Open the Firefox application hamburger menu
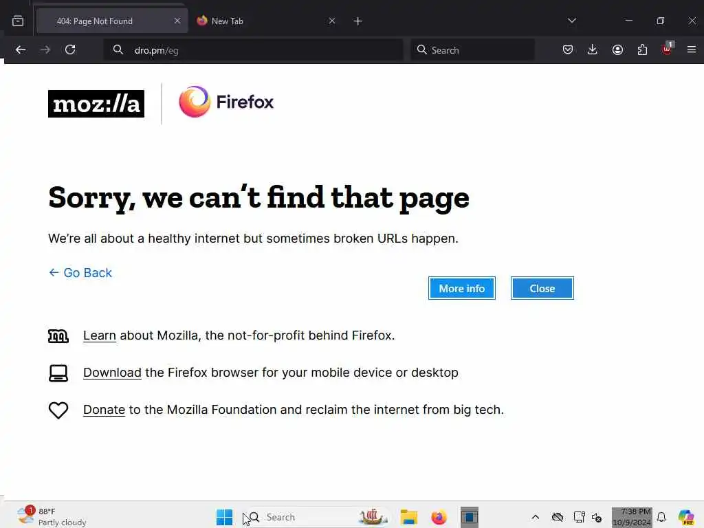 692,49
